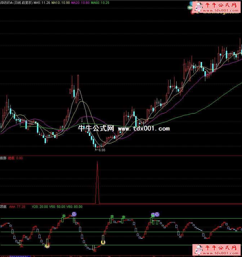242x257 pixels.
Task: Click the 6.86 lowest price annotation
Action: pyautogui.click(x=102, y=150)
